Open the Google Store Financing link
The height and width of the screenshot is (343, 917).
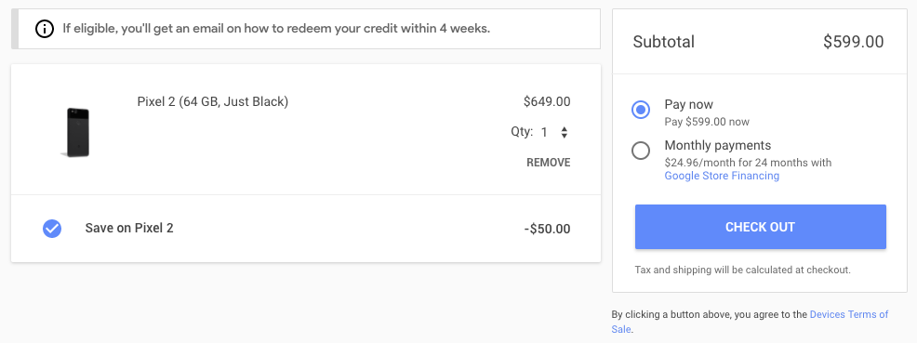pyautogui.click(x=722, y=176)
